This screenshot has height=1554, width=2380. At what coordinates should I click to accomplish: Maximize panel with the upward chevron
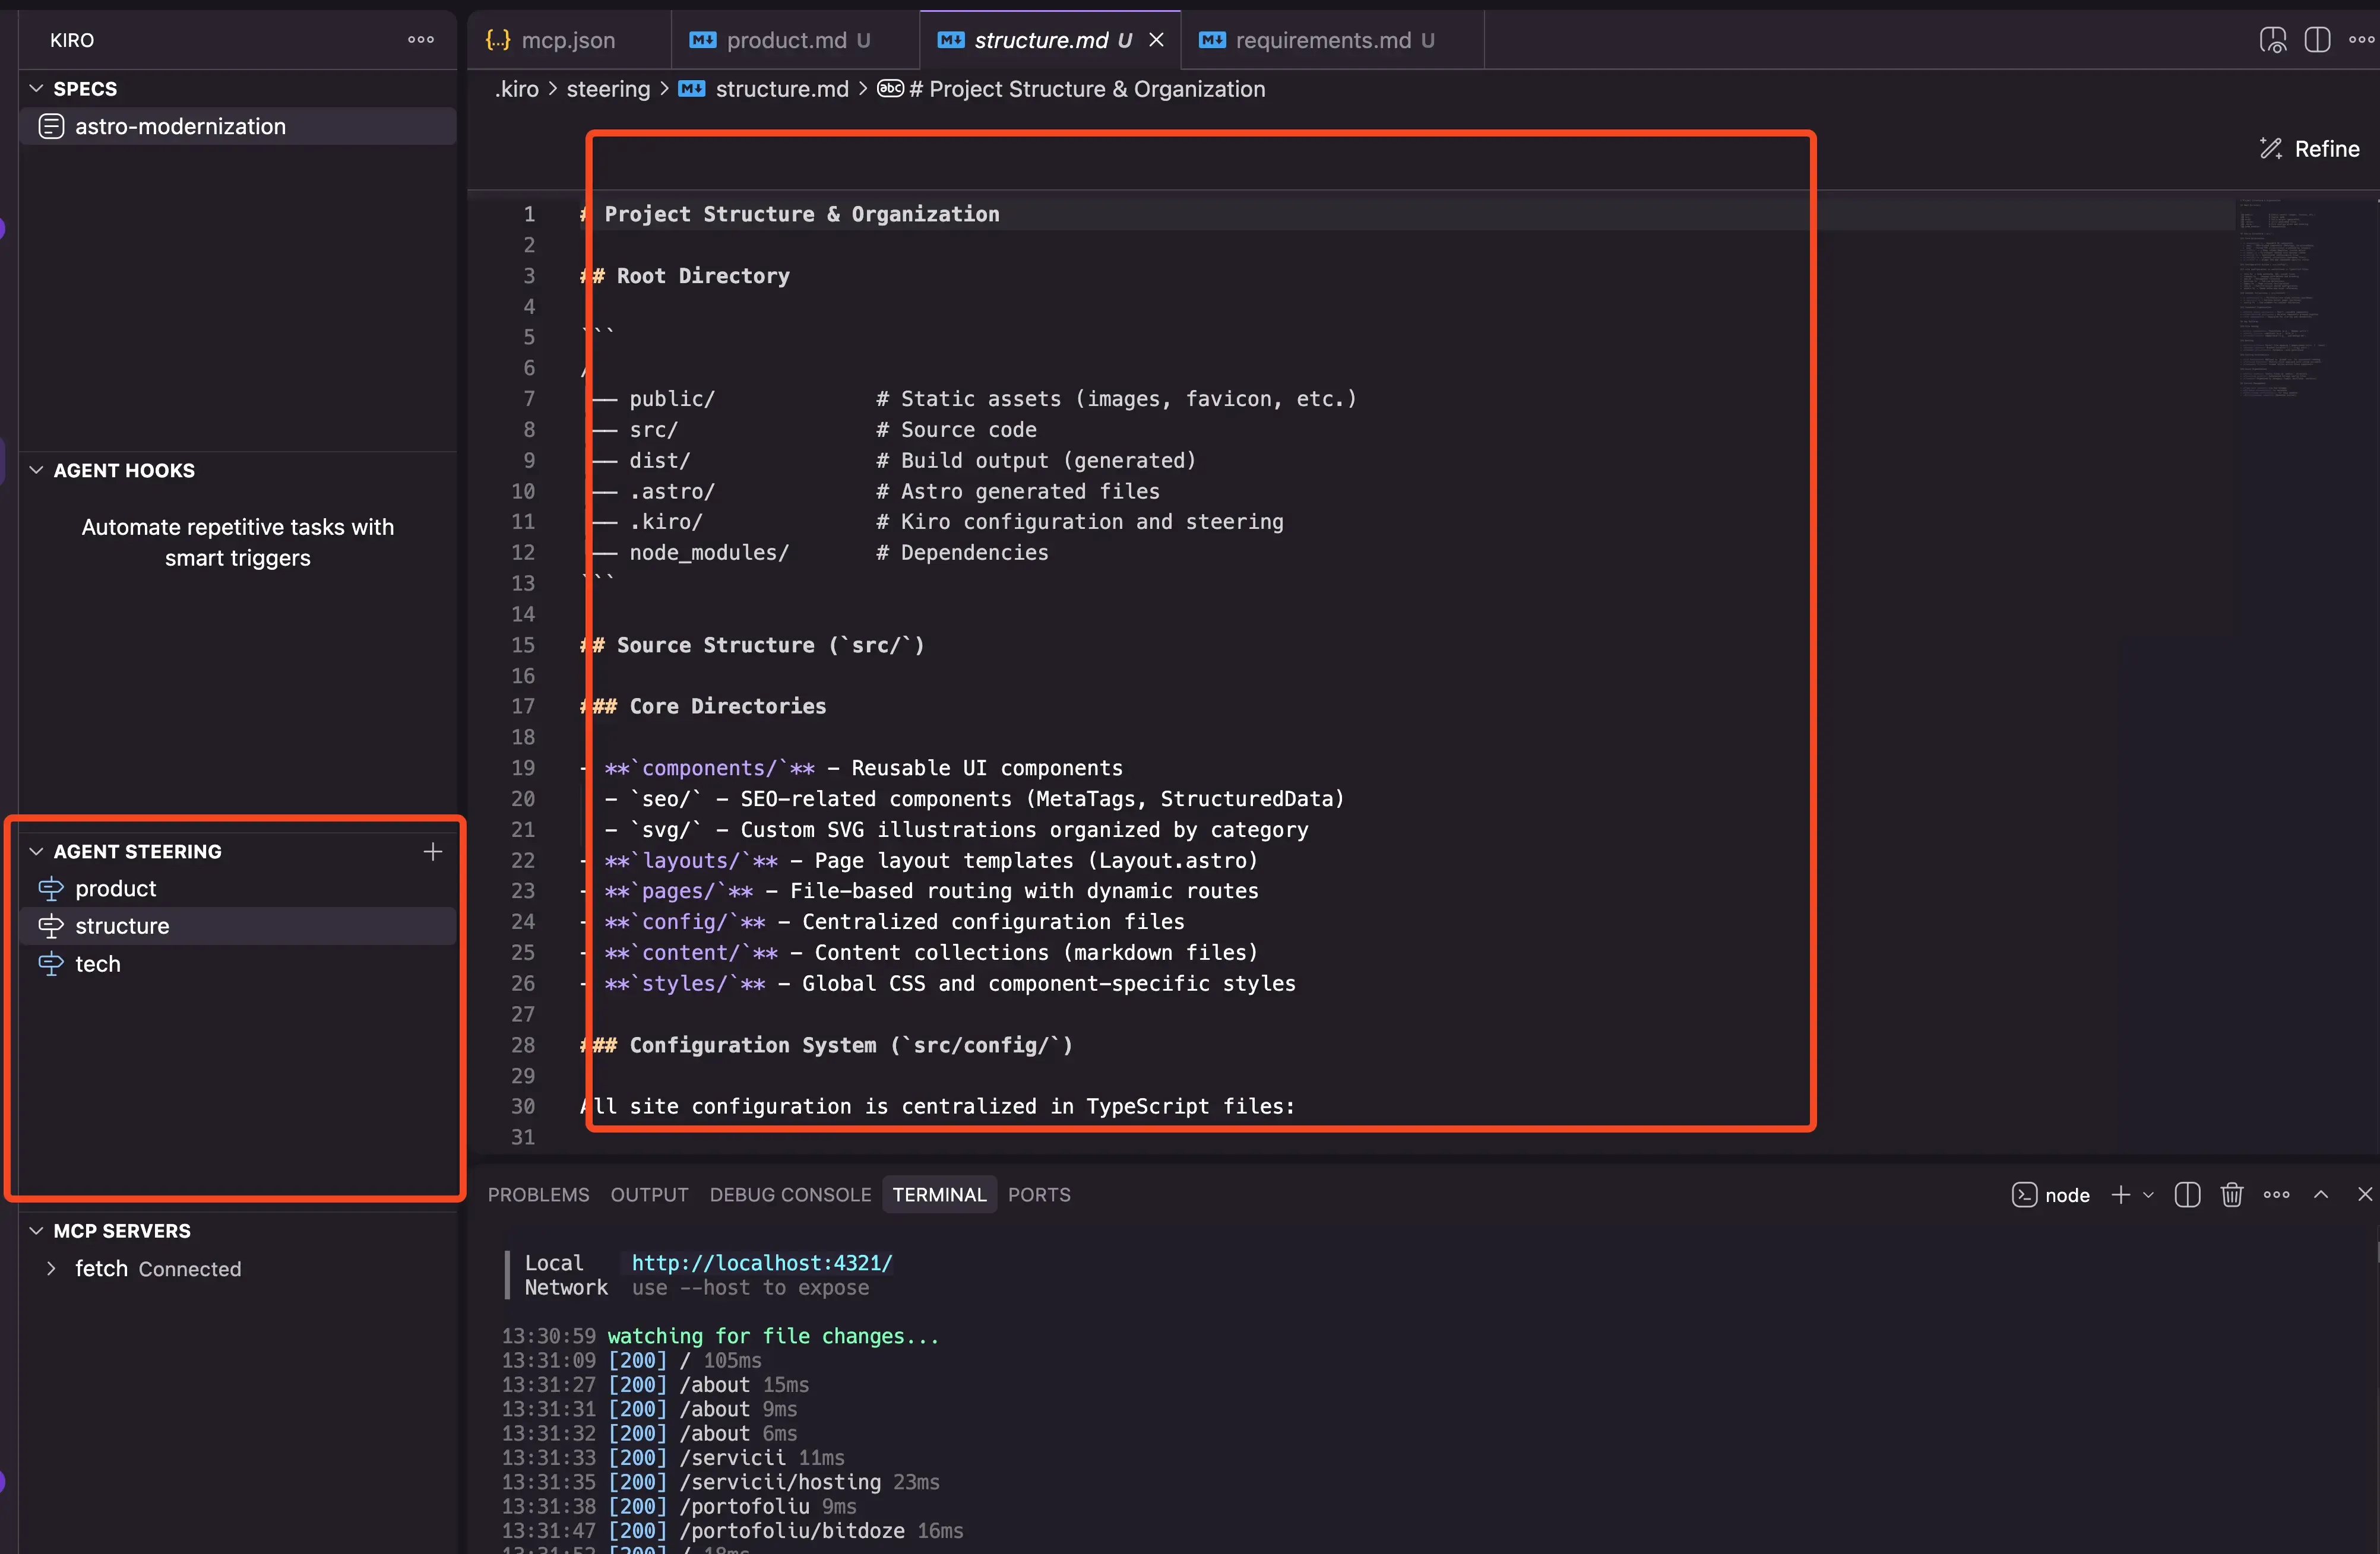point(2321,1194)
